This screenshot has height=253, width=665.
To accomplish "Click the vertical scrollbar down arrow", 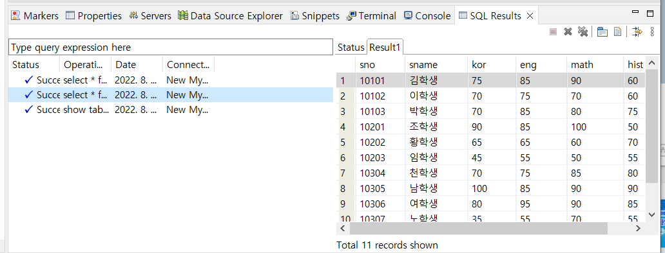I will (652, 214).
